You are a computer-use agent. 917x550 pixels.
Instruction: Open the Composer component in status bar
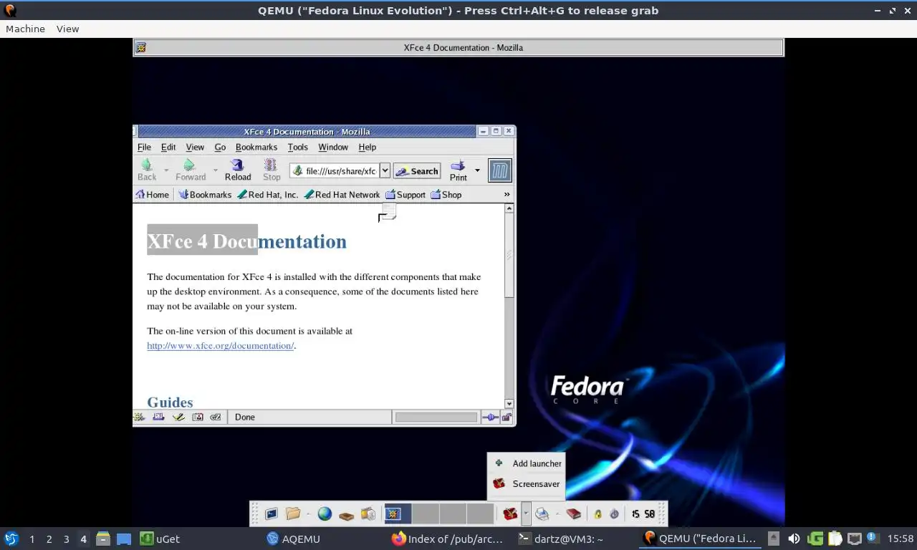point(178,417)
